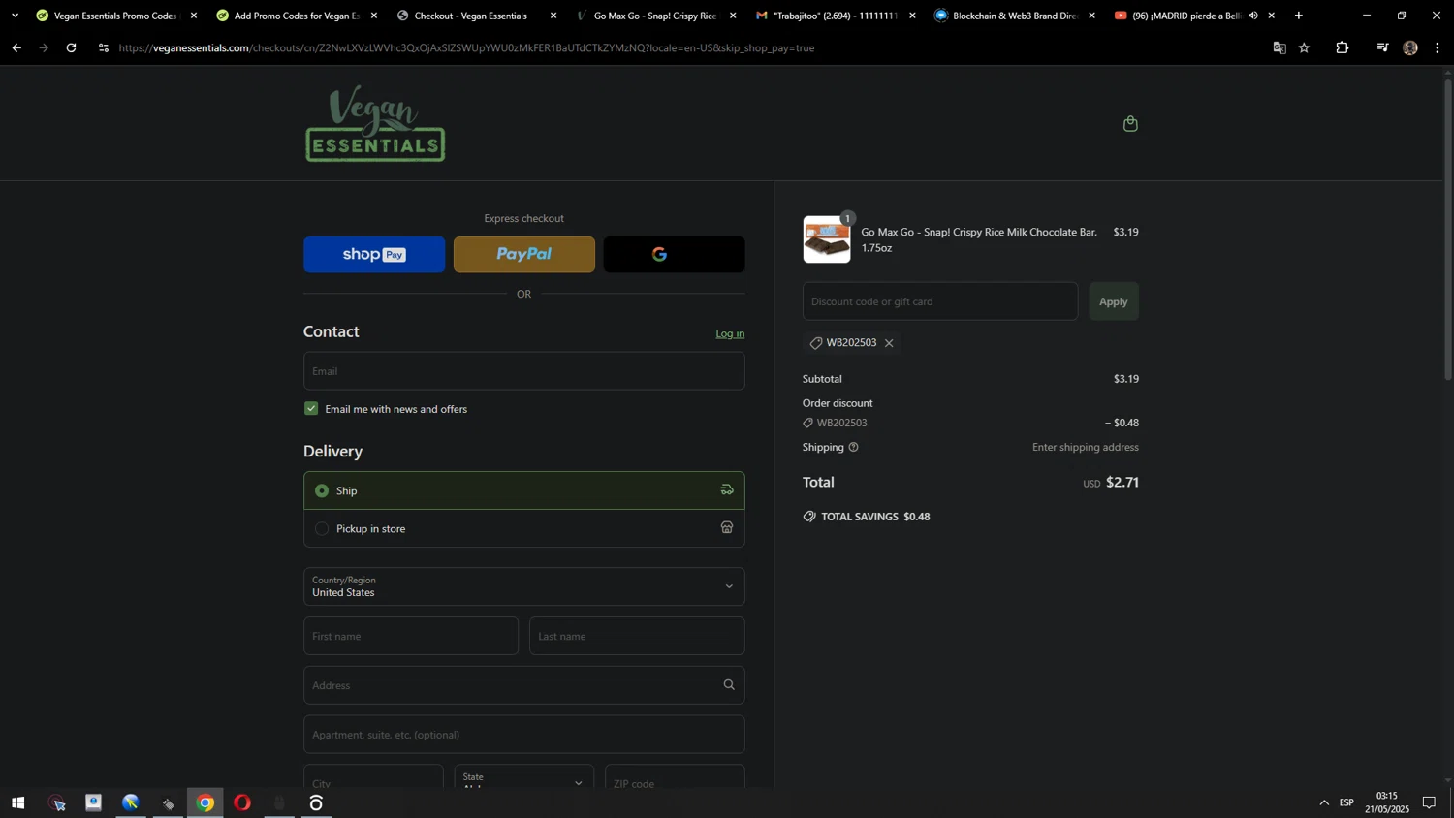1454x818 pixels.
Task: Bookmark this page with star icon
Action: pyautogui.click(x=1305, y=47)
